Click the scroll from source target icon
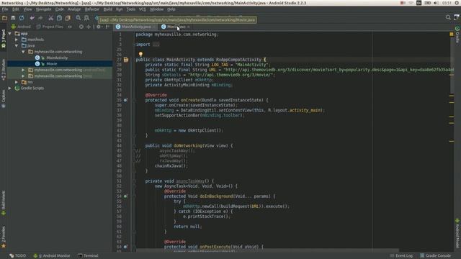 point(81,27)
